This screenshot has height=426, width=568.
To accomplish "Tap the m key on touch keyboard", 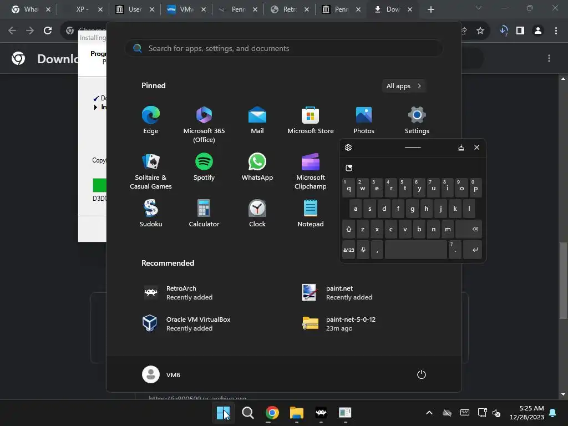I will (x=448, y=229).
